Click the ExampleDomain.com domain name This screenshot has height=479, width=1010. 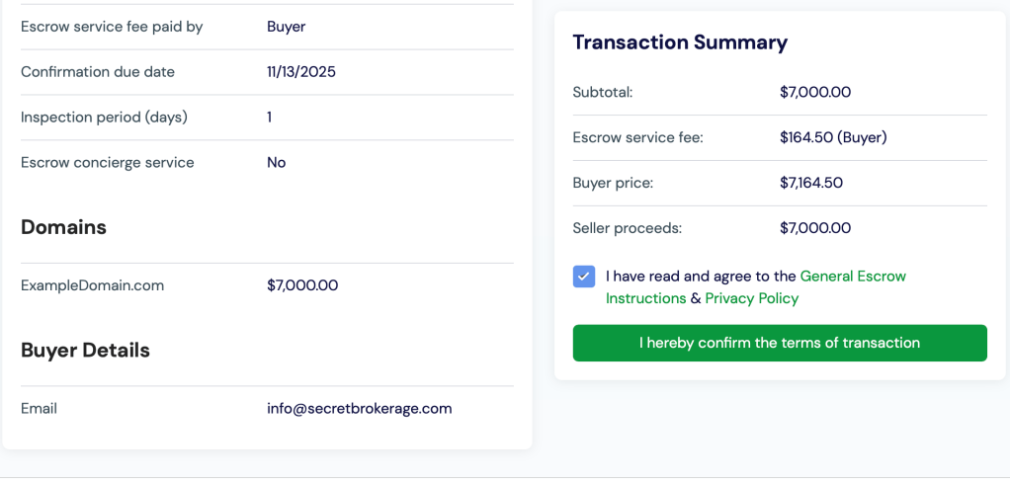coord(92,285)
